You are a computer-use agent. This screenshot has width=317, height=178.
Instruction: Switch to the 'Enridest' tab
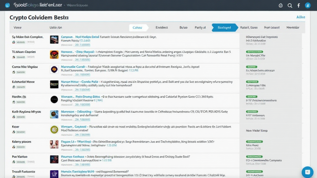162,28
